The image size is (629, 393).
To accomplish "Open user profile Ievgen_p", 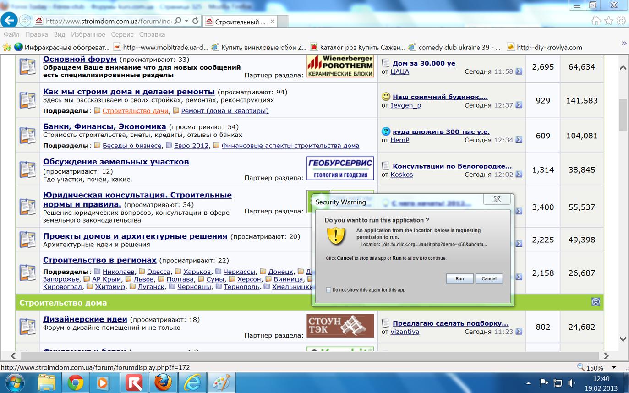I will pyautogui.click(x=405, y=105).
